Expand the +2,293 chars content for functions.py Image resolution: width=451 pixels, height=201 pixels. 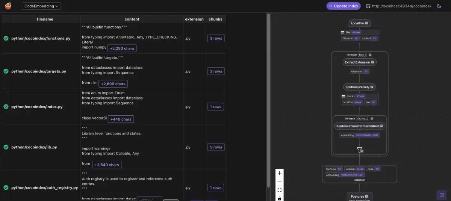[122, 48]
